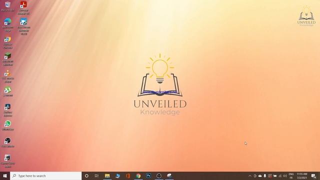Click the red tray icon
The height and width of the screenshot is (180, 320).
click(270, 175)
